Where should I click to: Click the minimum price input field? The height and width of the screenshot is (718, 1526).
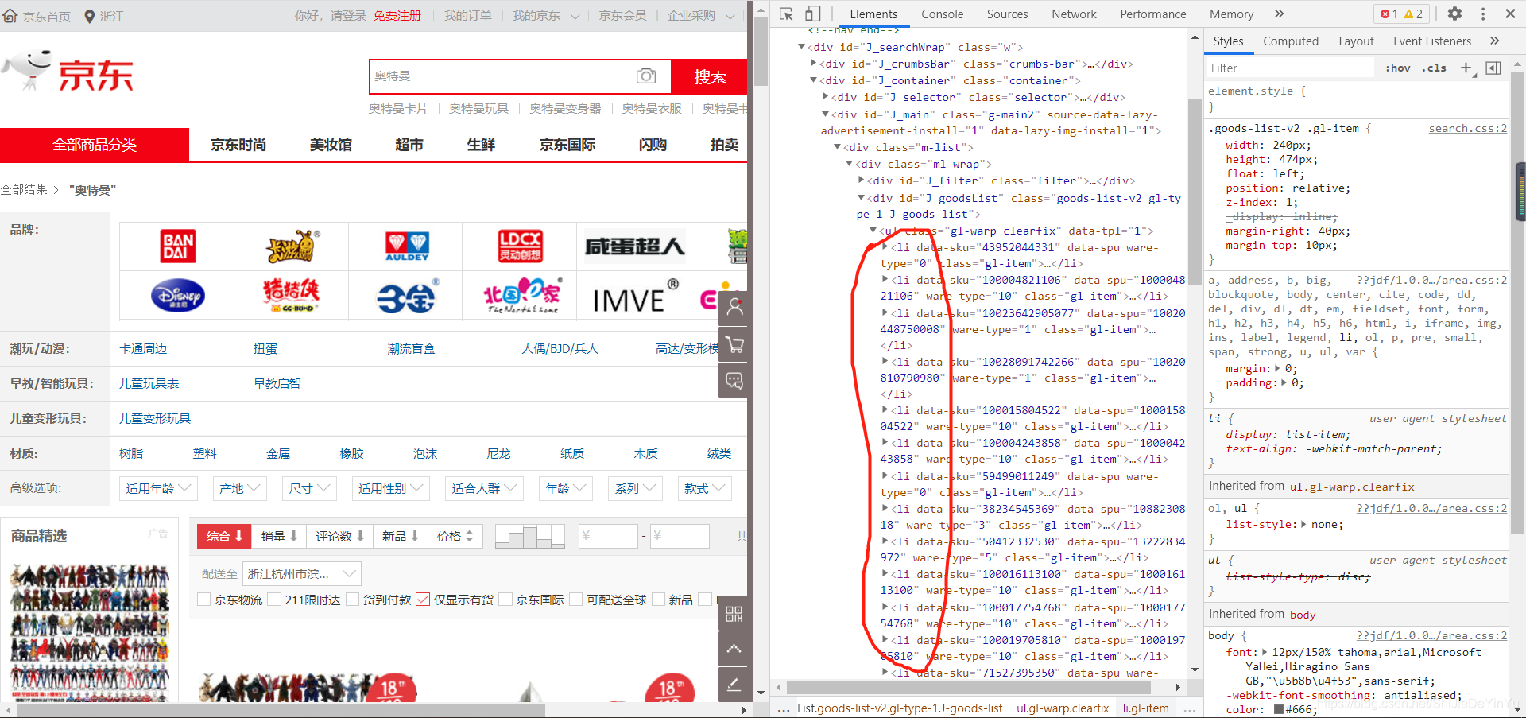(608, 537)
